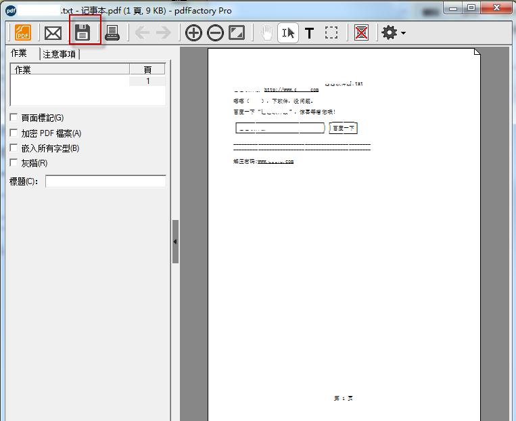This screenshot has width=516, height=421.
Task: Zoom out with the minus circle icon
Action: 215,32
